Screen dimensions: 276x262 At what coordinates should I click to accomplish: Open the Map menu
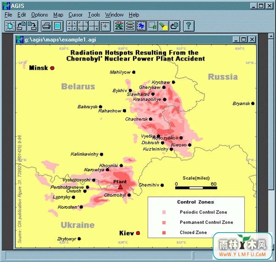point(58,15)
